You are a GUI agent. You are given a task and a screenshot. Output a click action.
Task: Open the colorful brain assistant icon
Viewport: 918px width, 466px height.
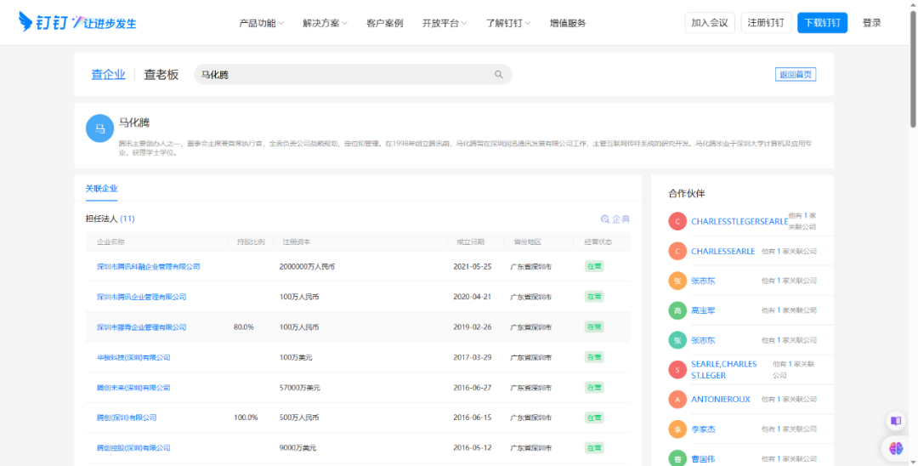(896, 448)
